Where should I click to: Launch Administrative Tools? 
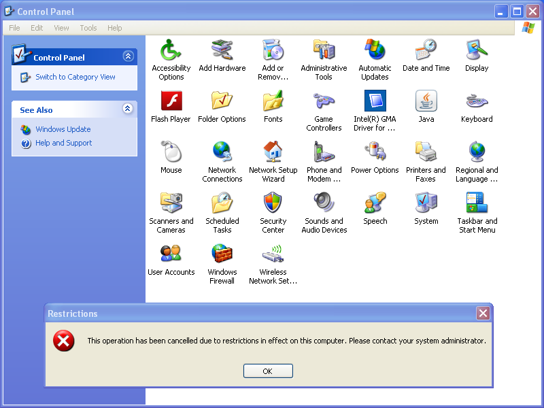click(324, 50)
